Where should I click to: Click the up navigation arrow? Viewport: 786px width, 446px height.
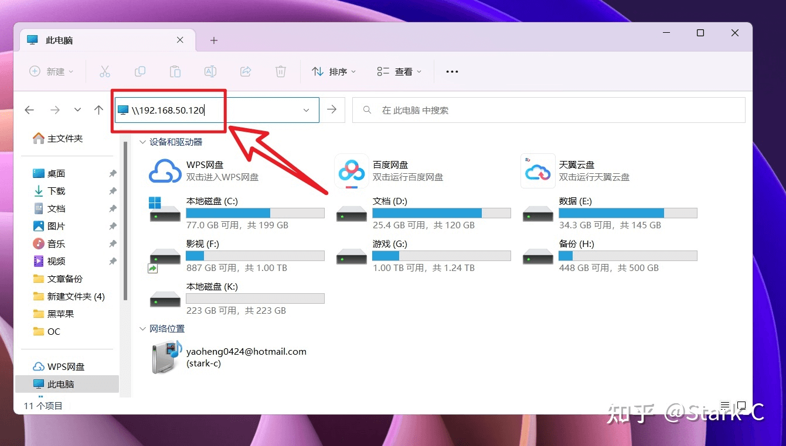click(98, 109)
